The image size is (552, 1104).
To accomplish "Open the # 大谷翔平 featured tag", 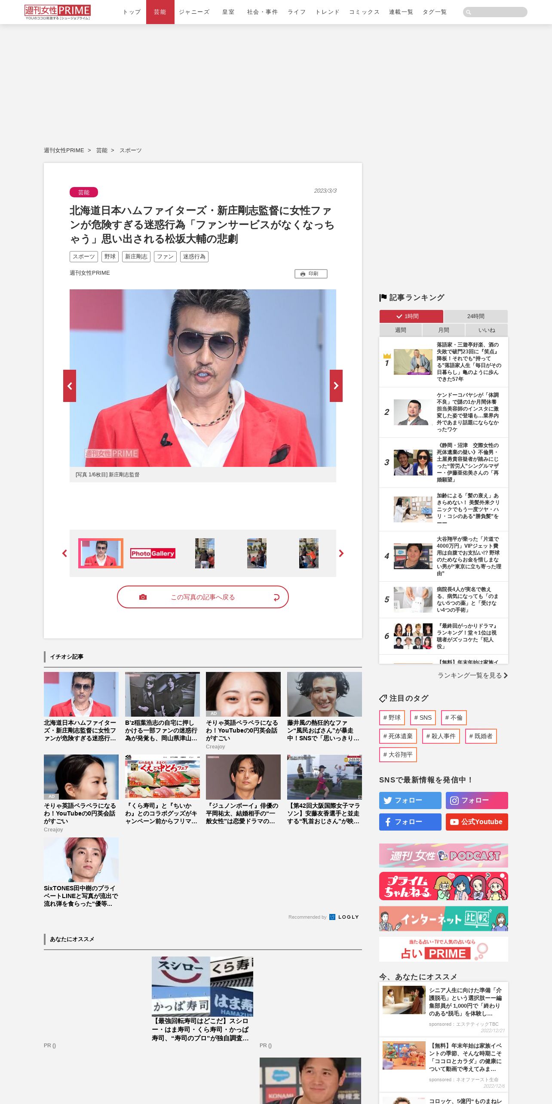I will (398, 754).
